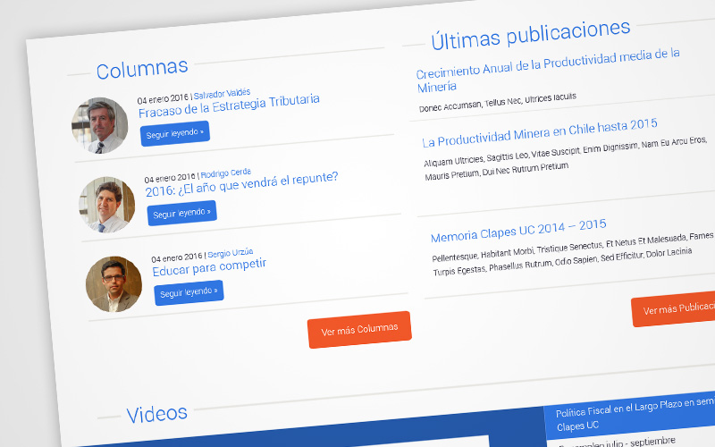Click Seguir leyendo under 2016 repunte article
The width and height of the screenshot is (715, 447).
tap(182, 213)
